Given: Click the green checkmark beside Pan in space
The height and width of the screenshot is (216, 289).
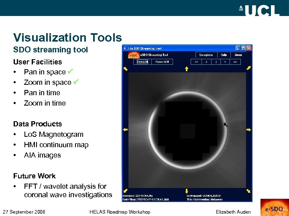Looking at the screenshot, I should (70, 71).
